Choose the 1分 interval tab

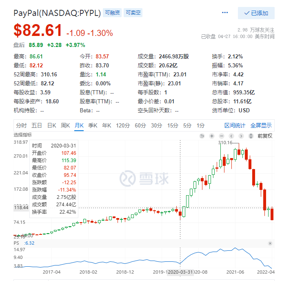(200, 125)
